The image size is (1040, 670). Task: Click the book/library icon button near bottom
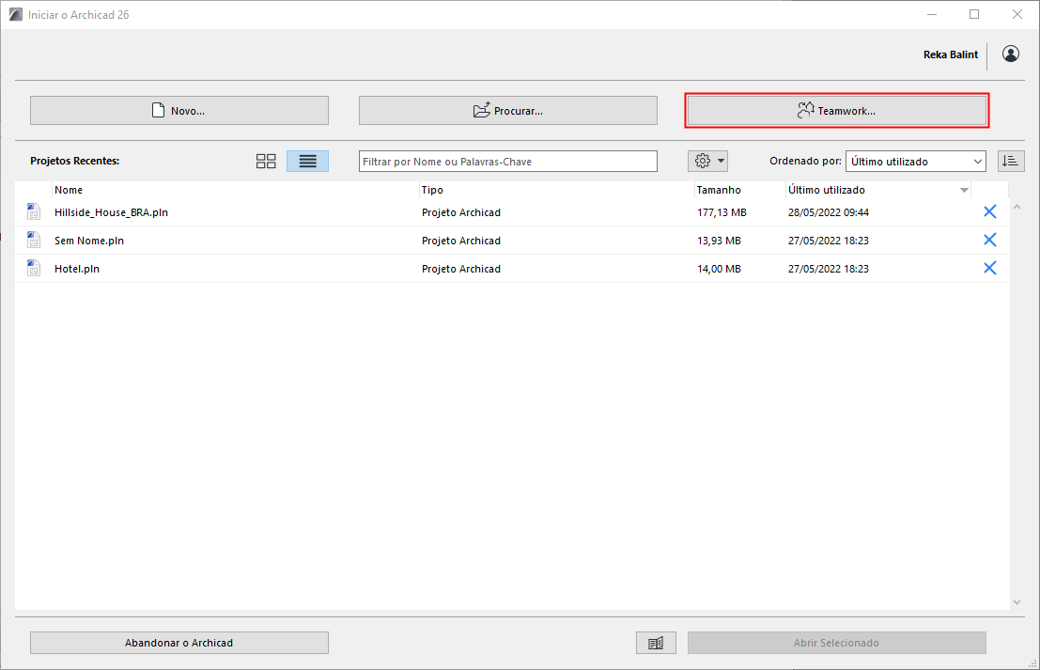(656, 643)
